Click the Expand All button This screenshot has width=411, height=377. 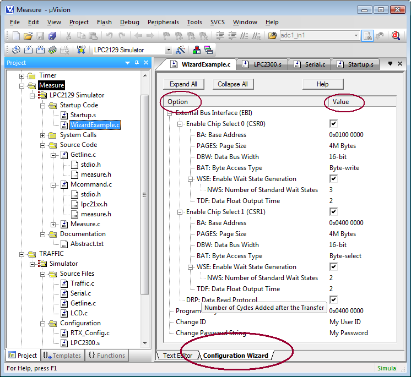pyautogui.click(x=183, y=84)
